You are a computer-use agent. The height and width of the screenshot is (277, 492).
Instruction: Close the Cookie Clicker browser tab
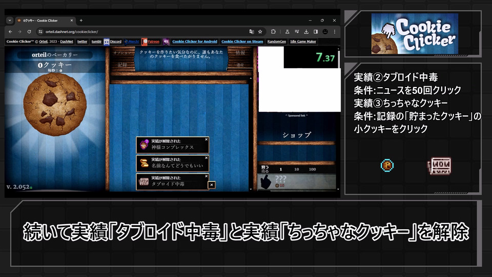(x=72, y=21)
